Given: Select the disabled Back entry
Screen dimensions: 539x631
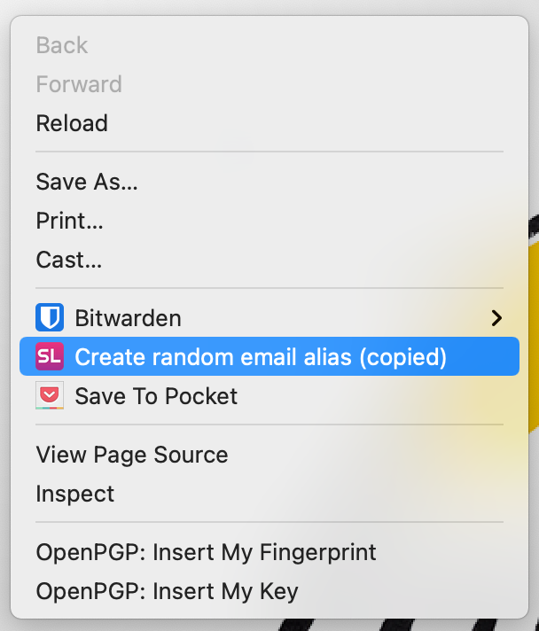Looking at the screenshot, I should 62,45.
